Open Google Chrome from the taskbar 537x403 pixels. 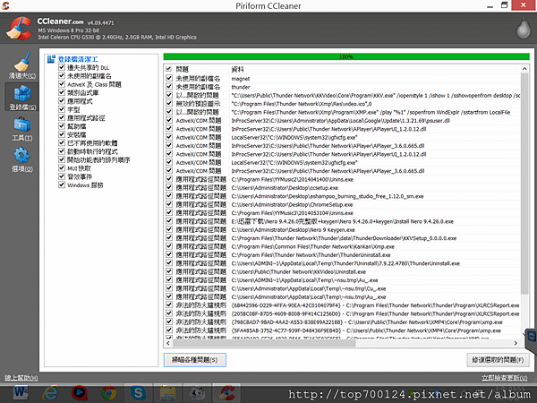click(x=109, y=392)
